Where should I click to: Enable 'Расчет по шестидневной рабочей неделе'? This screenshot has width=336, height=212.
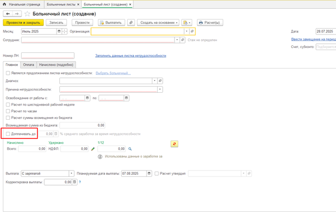(8, 105)
